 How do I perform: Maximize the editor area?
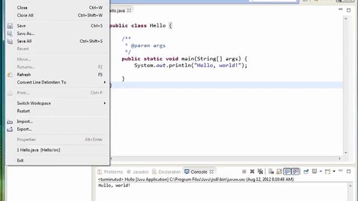(x=348, y=10)
